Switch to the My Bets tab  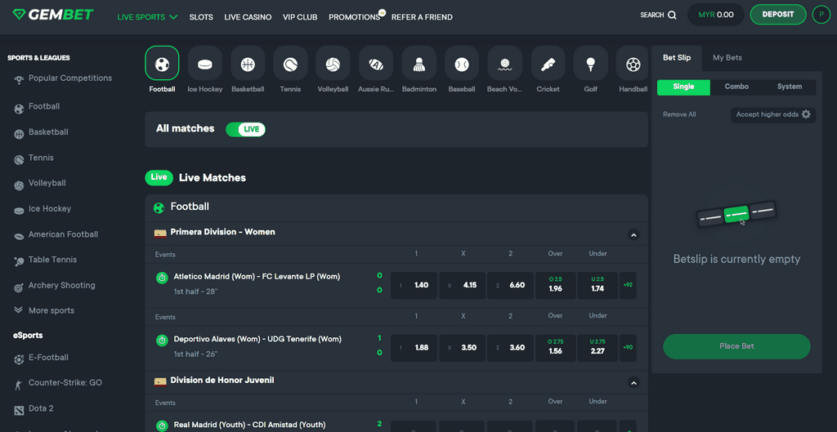727,58
